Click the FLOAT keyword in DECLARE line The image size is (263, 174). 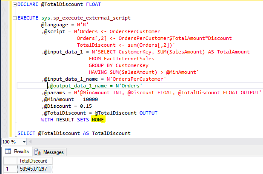point(94,4)
